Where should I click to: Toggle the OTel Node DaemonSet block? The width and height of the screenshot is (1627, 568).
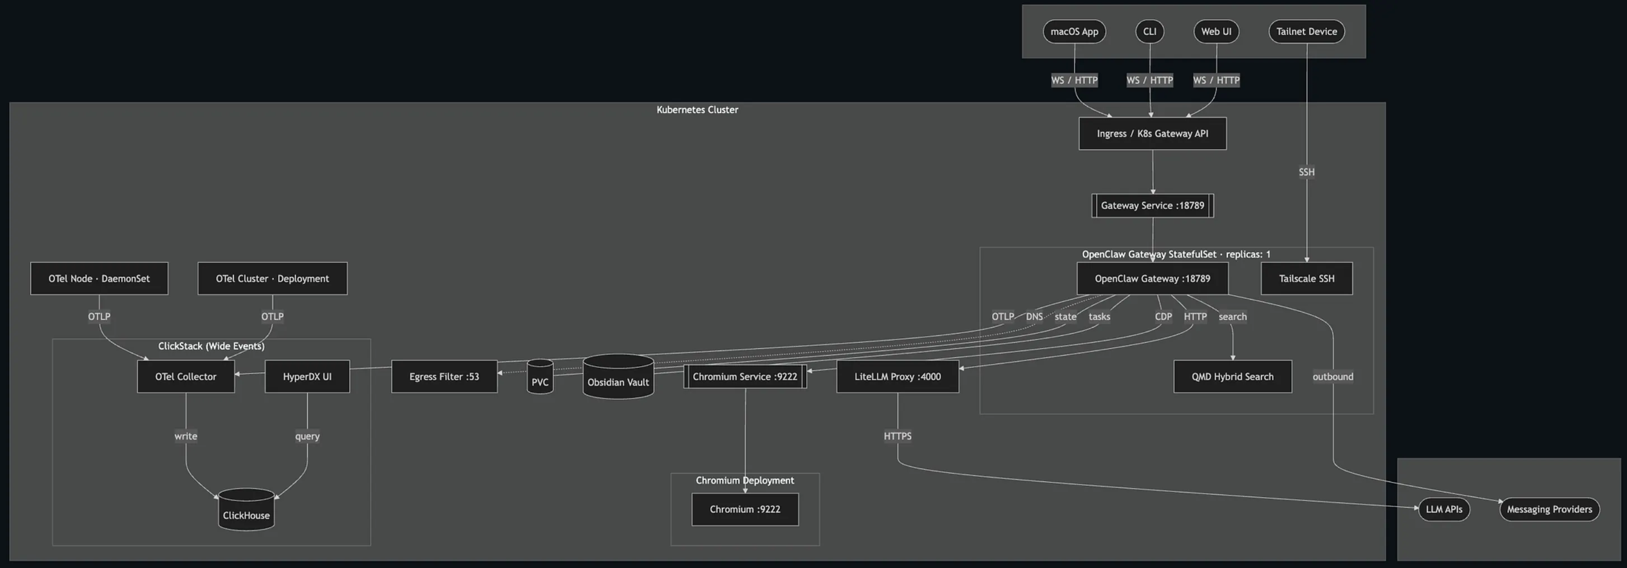point(99,278)
